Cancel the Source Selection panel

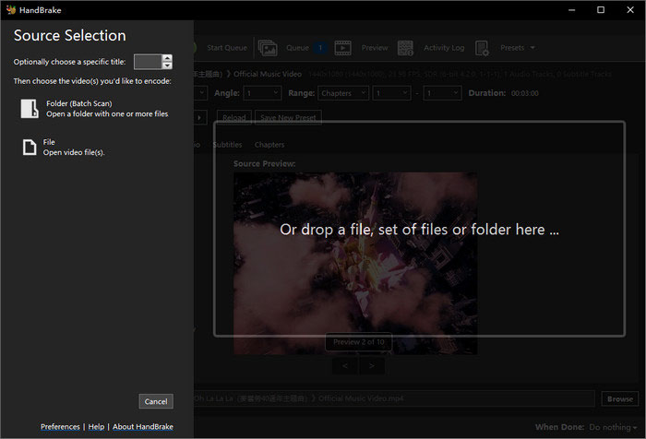[x=156, y=401]
